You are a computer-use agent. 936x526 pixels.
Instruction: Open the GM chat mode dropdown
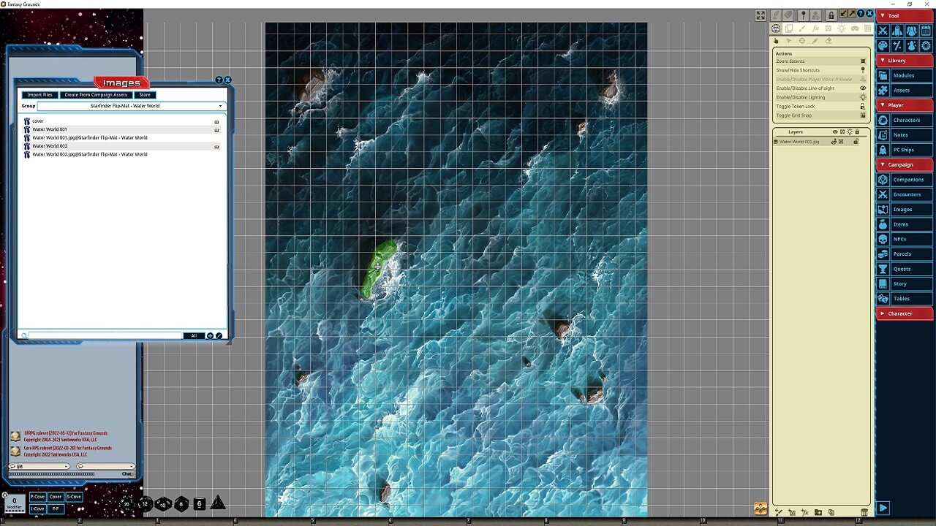pos(40,465)
